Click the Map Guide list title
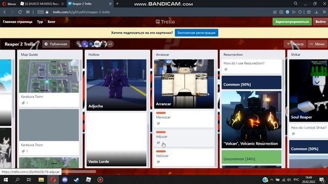This screenshot has width=328, height=184. coord(29,55)
